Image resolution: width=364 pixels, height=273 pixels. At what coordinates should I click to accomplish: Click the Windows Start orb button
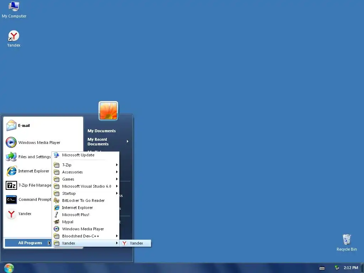(x=9, y=268)
